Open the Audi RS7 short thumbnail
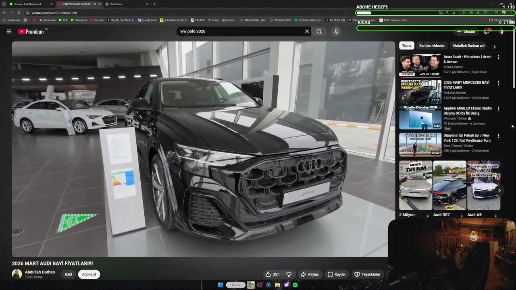This screenshot has width=516, height=290. pyautogui.click(x=449, y=185)
